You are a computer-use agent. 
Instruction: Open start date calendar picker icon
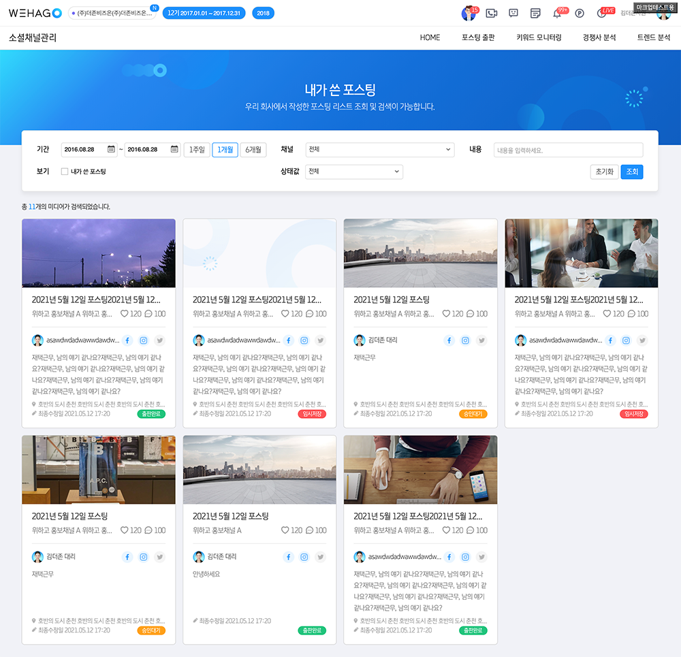(111, 150)
